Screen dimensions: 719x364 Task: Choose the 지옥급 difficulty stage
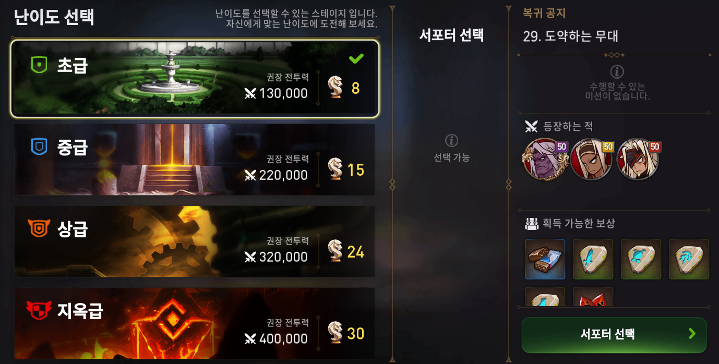(x=195, y=323)
